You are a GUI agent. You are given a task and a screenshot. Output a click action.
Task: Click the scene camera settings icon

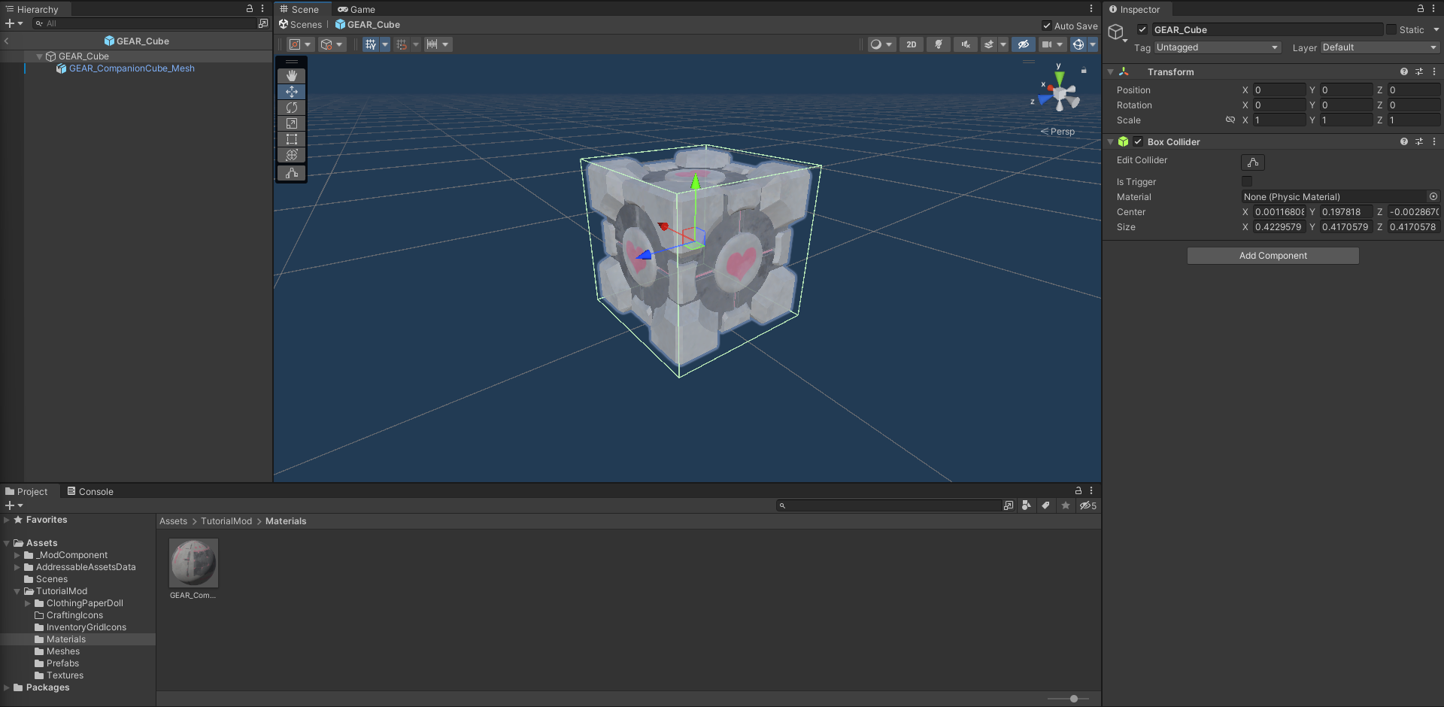point(1047,44)
